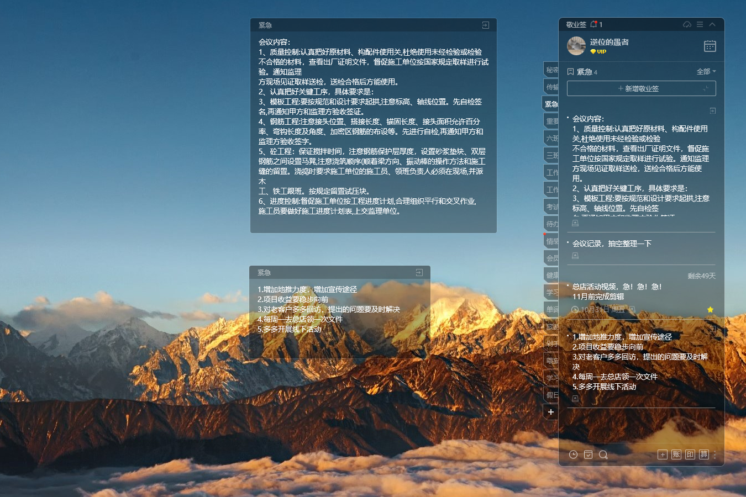This screenshot has width=746, height=497.
Task: Dock the lower 紧急 desktop sticky note
Action: [419, 273]
